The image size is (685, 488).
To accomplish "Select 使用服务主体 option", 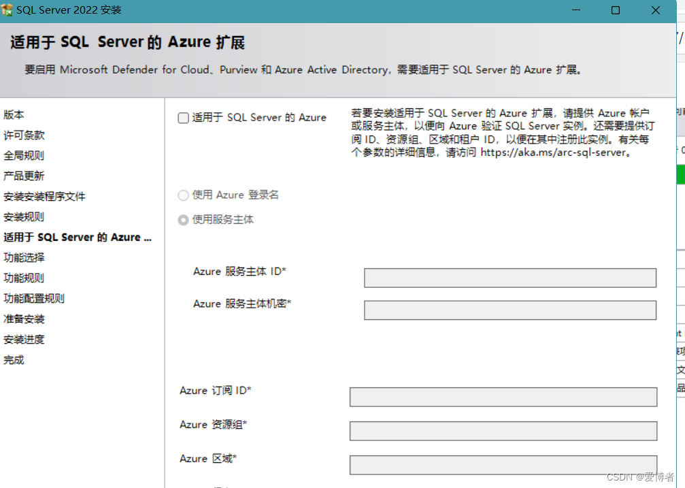I will click(x=182, y=219).
